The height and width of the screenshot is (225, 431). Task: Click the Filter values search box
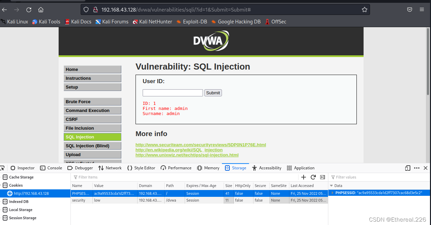[x=379, y=177]
